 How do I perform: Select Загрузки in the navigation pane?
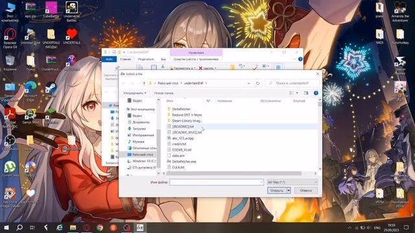coord(137,129)
